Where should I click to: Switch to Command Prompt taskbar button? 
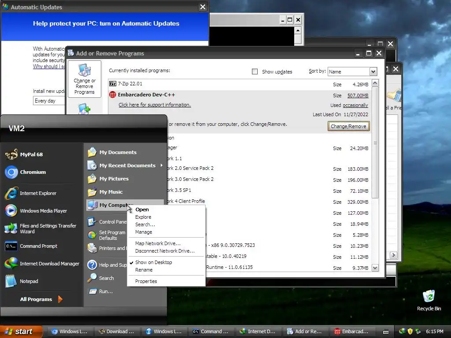point(211,331)
